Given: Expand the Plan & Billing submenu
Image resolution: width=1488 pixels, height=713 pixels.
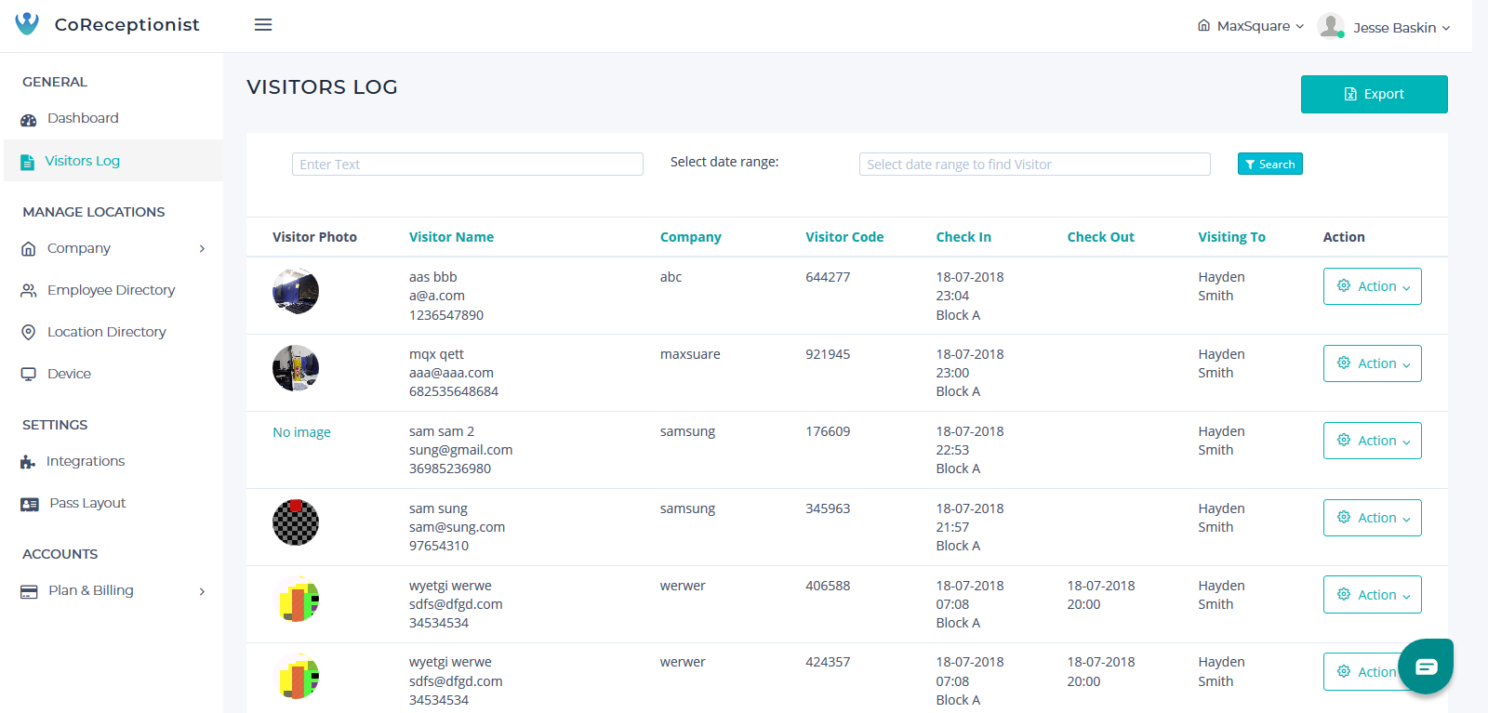Looking at the screenshot, I should click(202, 591).
